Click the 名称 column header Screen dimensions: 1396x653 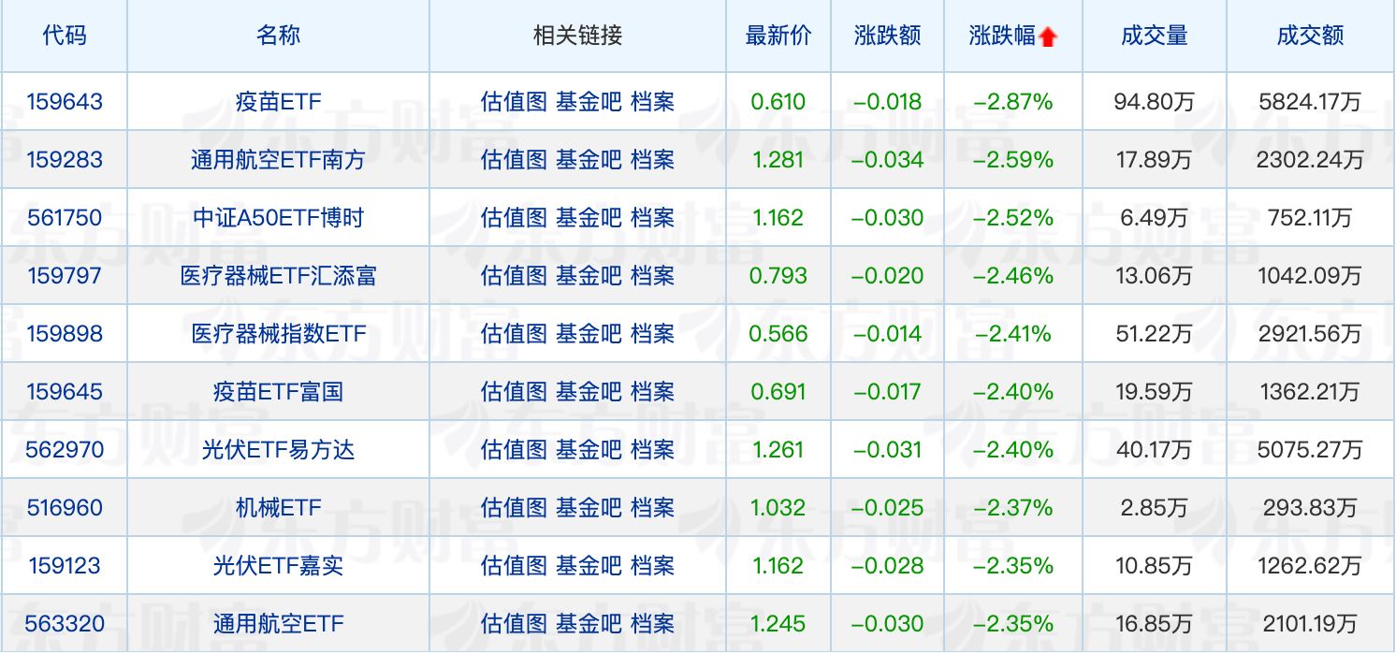pyautogui.click(x=276, y=34)
